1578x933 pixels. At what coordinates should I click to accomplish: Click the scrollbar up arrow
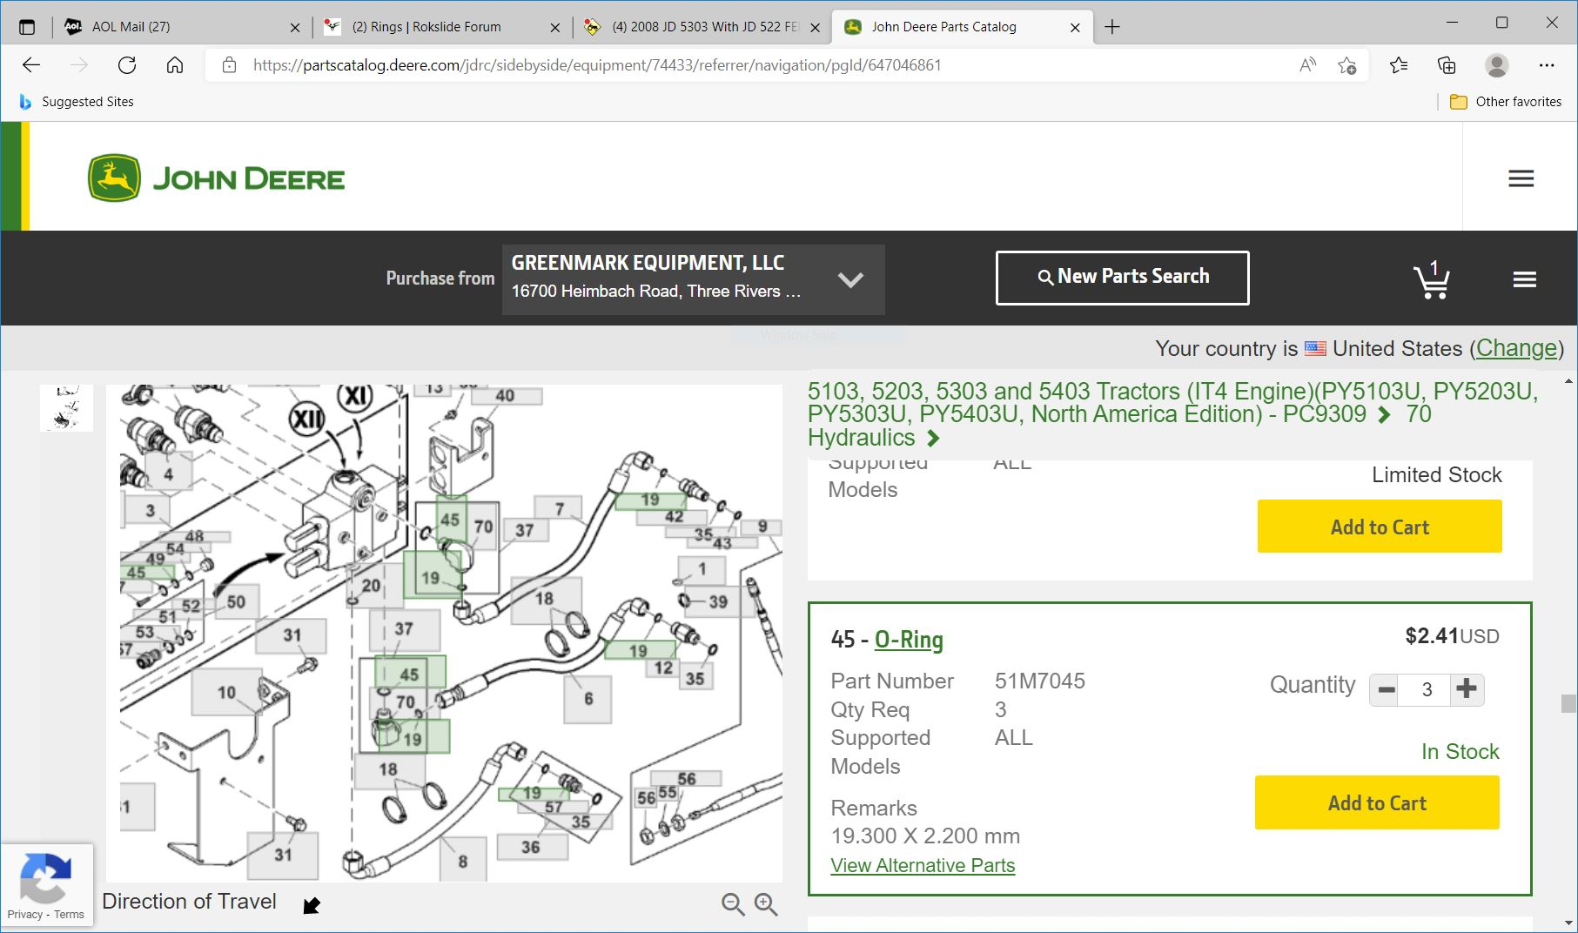click(1568, 381)
